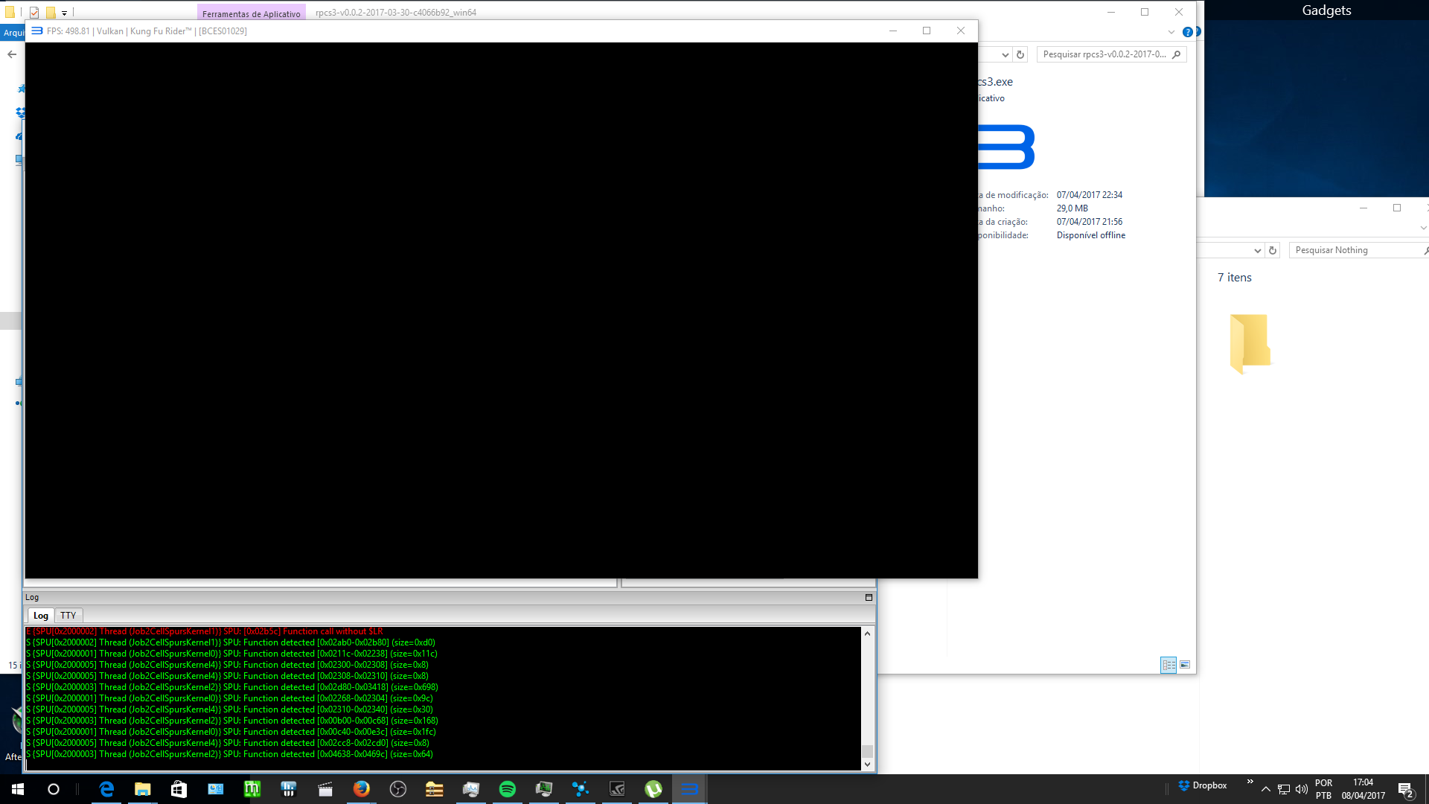
Task: Open Firefox from the taskbar
Action: (x=362, y=789)
